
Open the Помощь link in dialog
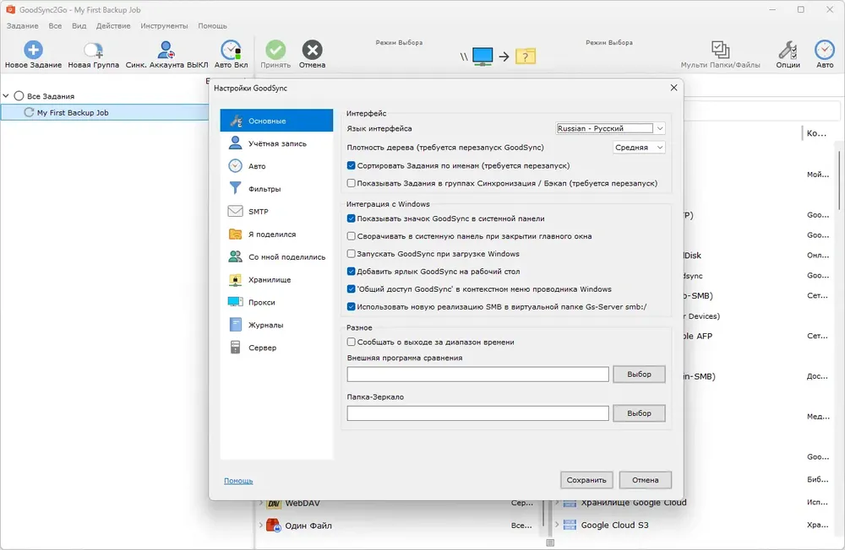coord(238,481)
